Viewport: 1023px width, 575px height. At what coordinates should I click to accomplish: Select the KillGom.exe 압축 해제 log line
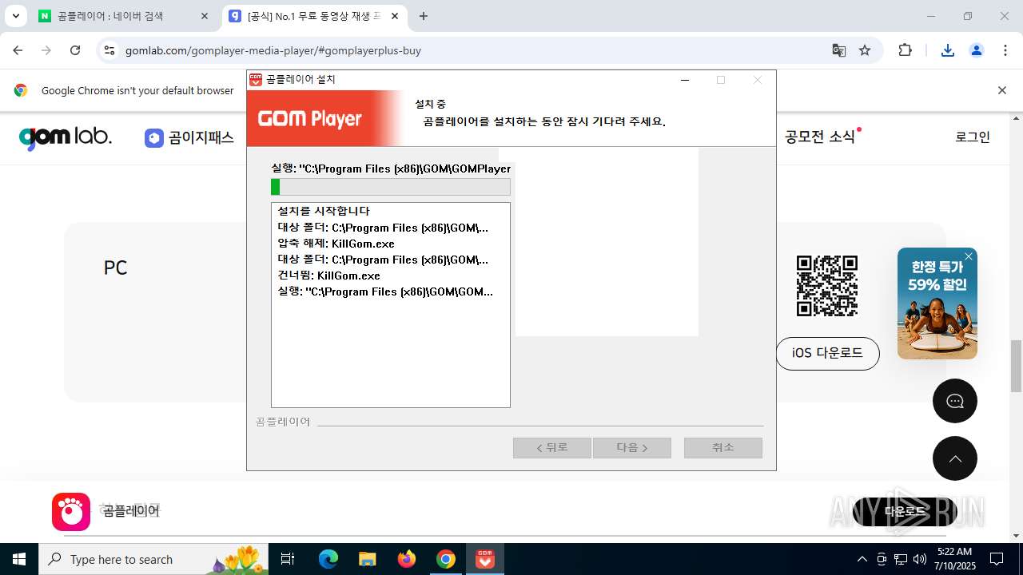coord(336,244)
